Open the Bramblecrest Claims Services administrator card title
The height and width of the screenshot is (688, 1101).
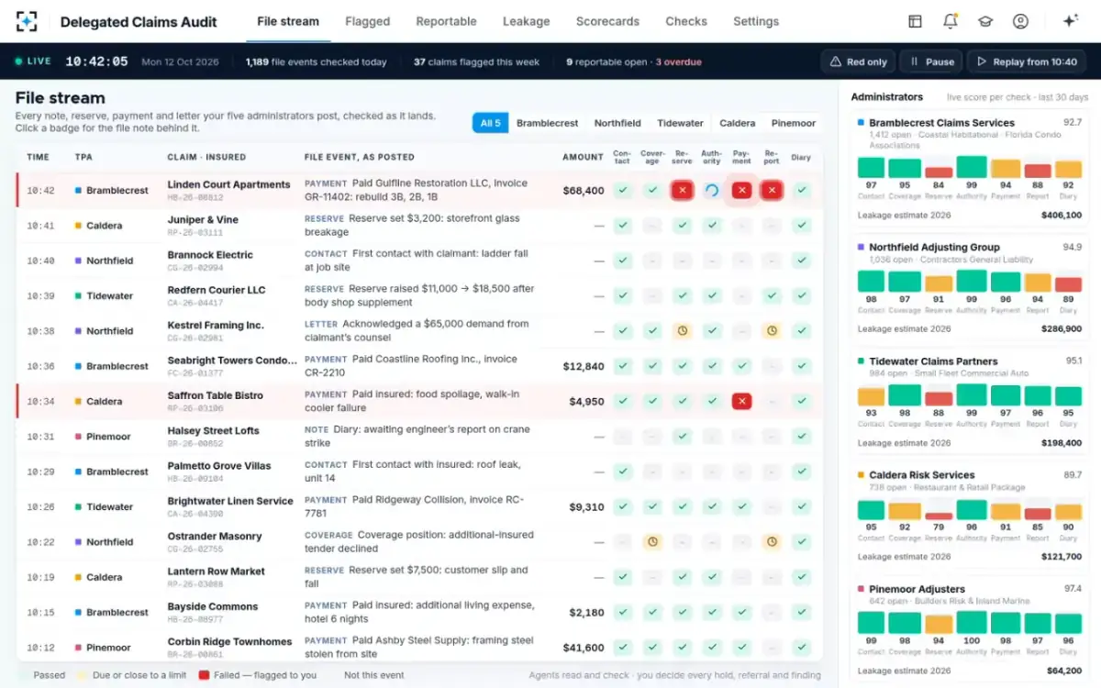tap(941, 122)
